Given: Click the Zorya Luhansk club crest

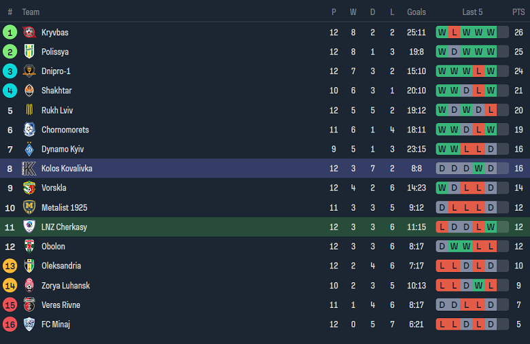Looking at the screenshot, I should [x=29, y=286].
